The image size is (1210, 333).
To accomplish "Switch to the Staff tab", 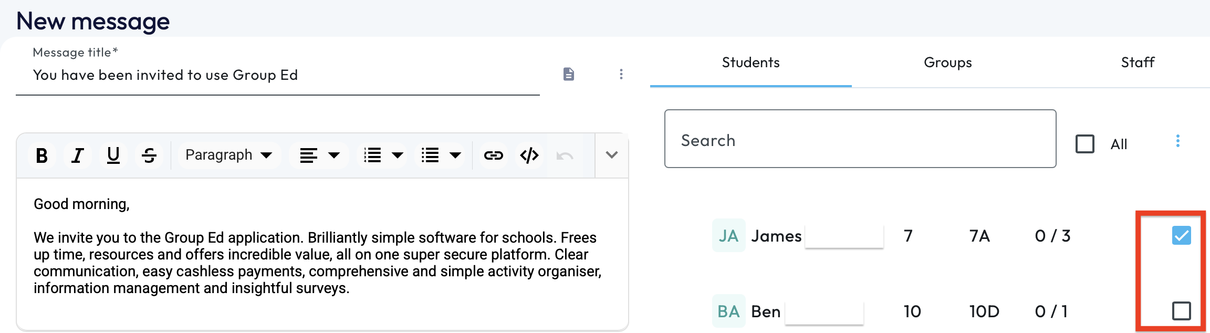I will point(1138,63).
